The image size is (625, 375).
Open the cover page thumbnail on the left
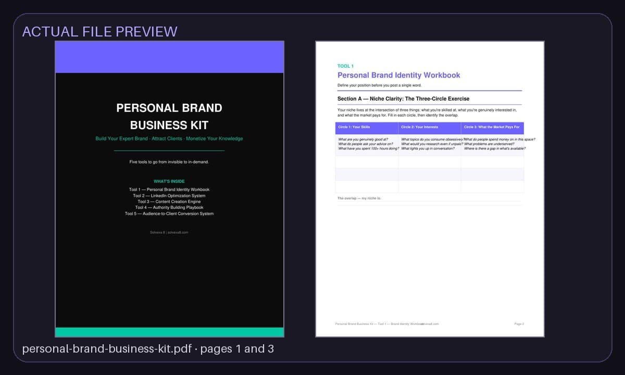click(x=169, y=189)
